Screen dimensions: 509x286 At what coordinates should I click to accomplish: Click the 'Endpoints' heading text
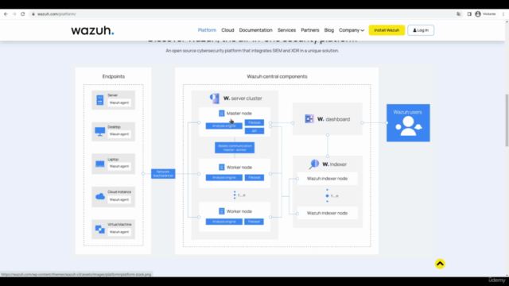pyautogui.click(x=114, y=76)
